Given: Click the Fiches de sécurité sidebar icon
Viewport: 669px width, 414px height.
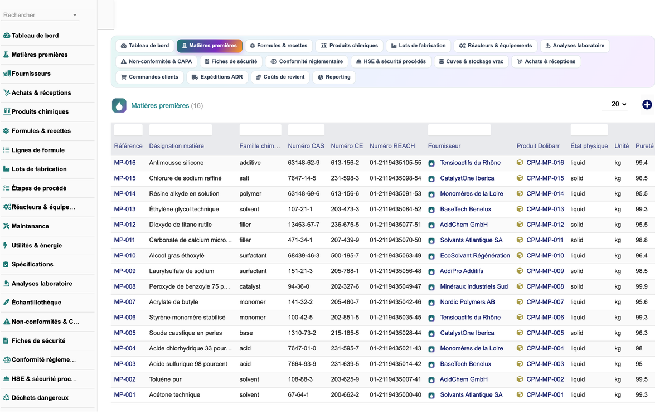Looking at the screenshot, I should pos(6,340).
